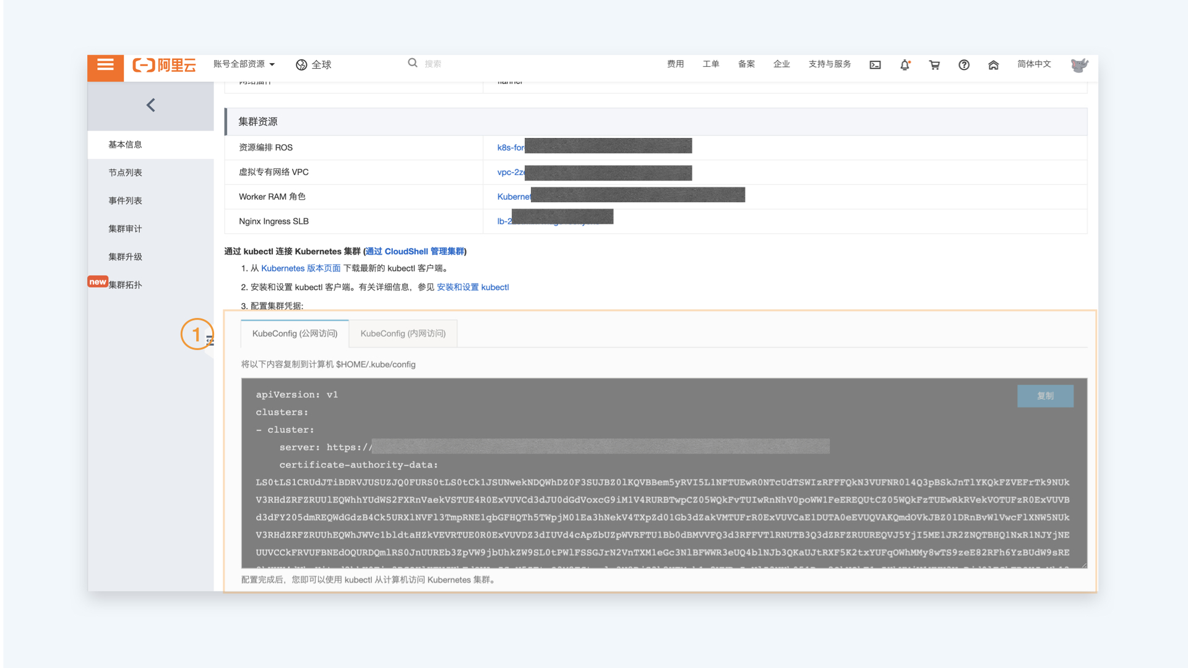The height and width of the screenshot is (668, 1188).
Task: Open the lb-2 Nginx Ingress SLB link
Action: [505, 221]
